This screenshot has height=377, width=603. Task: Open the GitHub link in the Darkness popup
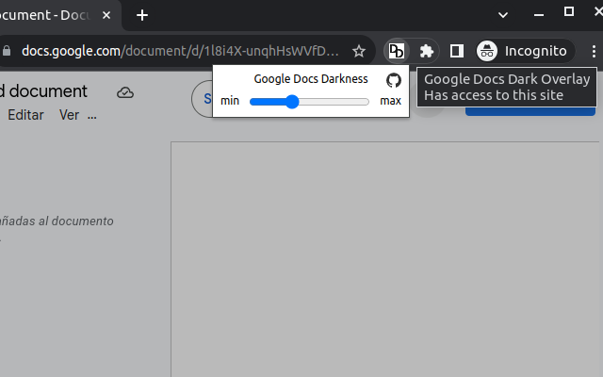394,80
